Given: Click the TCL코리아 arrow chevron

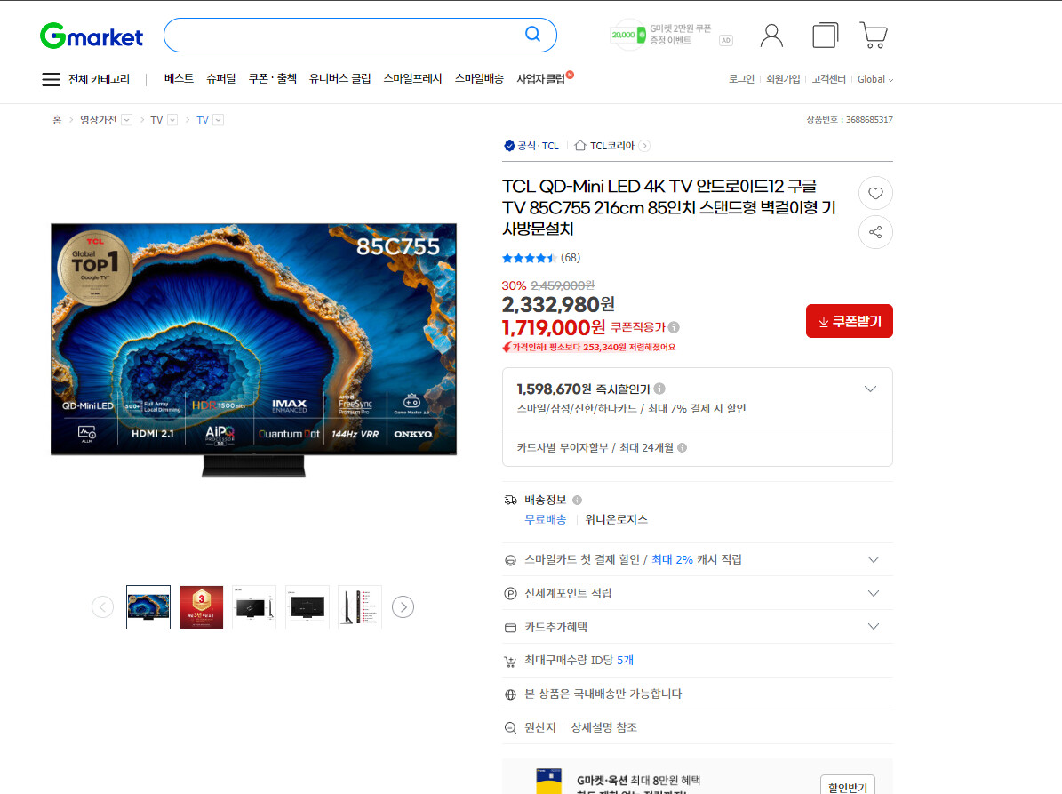Looking at the screenshot, I should 645,146.
